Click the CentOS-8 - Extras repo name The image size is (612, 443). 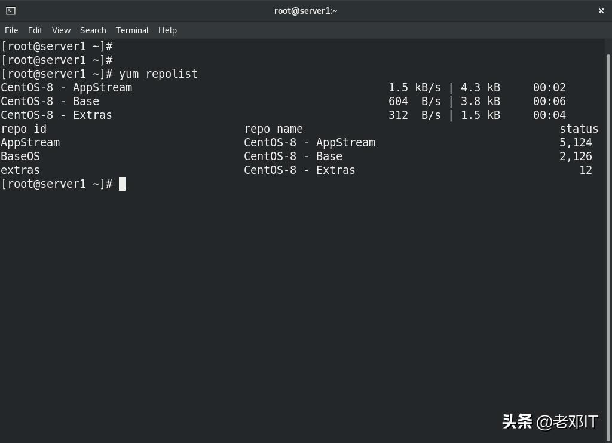click(x=299, y=170)
